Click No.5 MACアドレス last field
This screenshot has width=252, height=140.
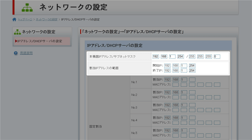[x=217, y=135]
